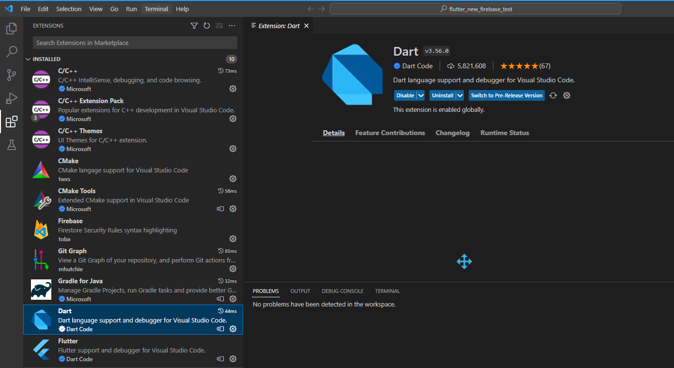674x368 pixels.
Task: Open manage gear for C/C++ Themes
Action: [x=233, y=149]
